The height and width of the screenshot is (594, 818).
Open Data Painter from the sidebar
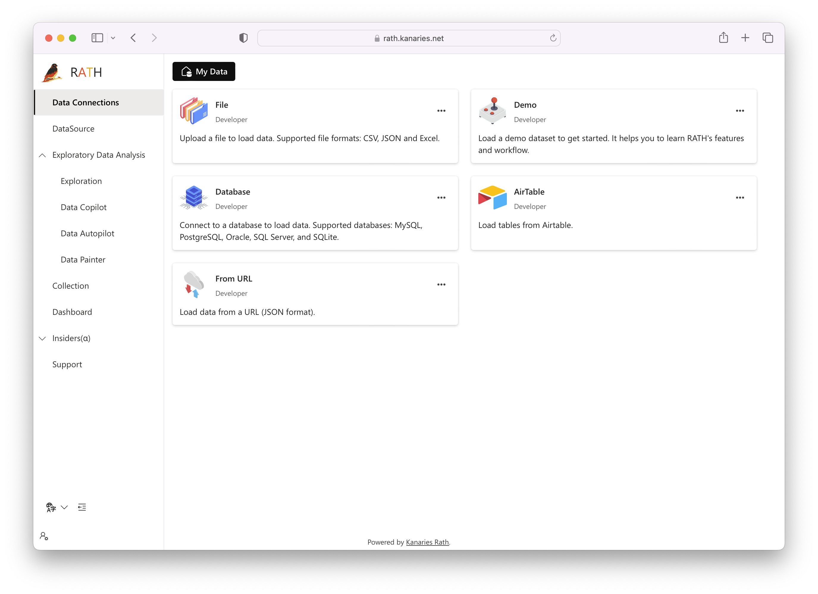[x=83, y=260]
